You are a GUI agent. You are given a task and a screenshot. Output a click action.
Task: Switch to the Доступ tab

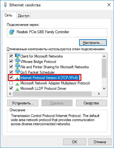click(24, 16)
